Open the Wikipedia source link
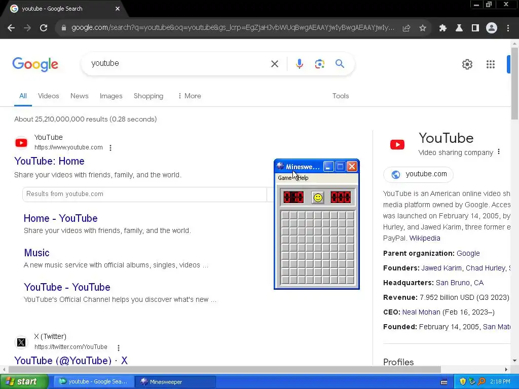 point(425,238)
